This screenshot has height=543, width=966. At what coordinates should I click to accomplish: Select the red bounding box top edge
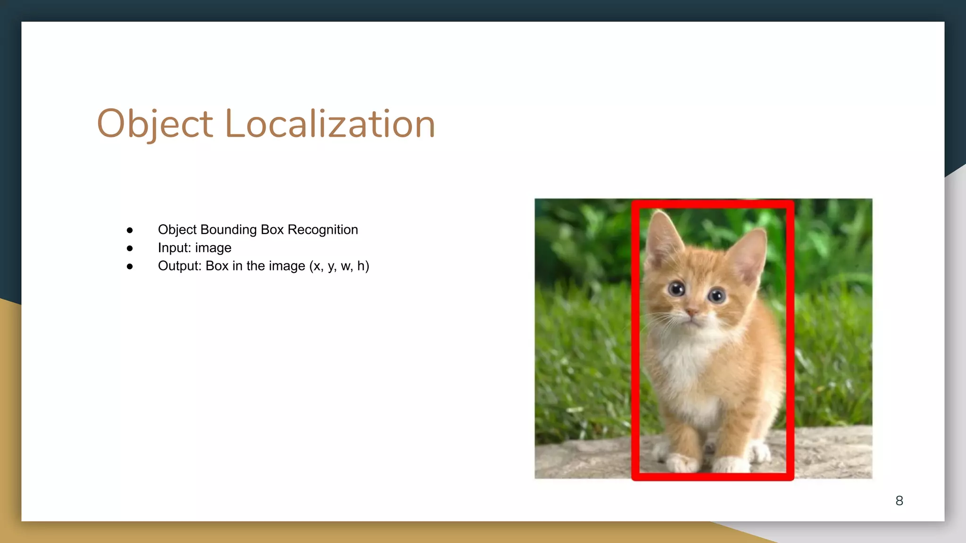point(712,204)
